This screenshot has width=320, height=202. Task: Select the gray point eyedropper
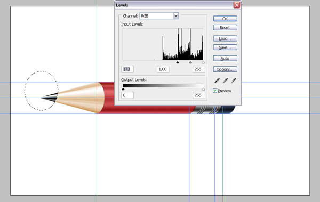point(225,80)
